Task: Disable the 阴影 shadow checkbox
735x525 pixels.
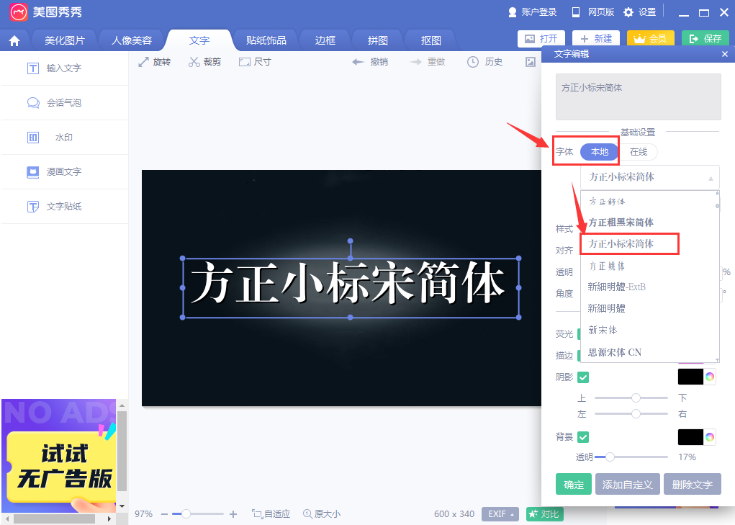Action: (582, 377)
